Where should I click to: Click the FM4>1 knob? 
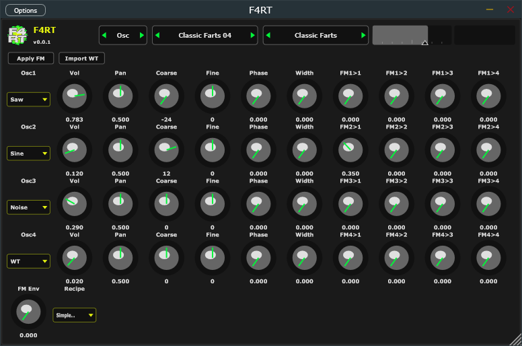(x=350, y=258)
